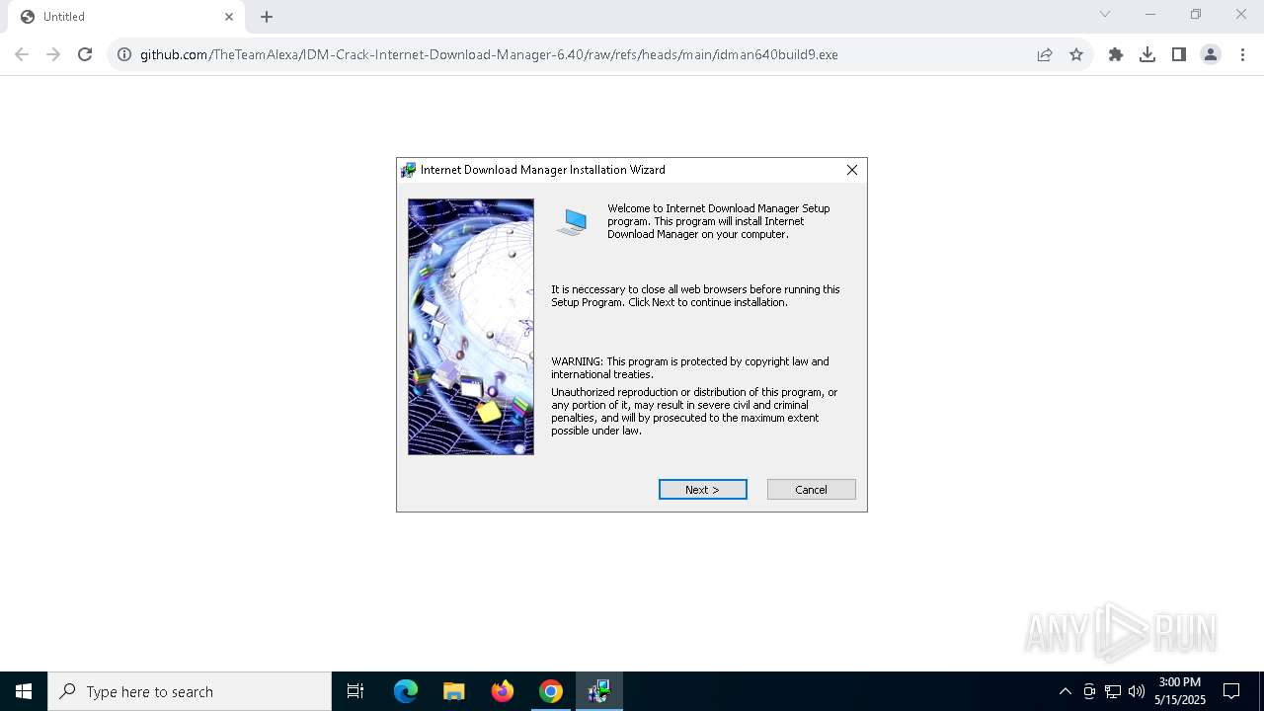Open the volume control tray icon
Image resolution: width=1264 pixels, height=711 pixels.
pos(1137,691)
